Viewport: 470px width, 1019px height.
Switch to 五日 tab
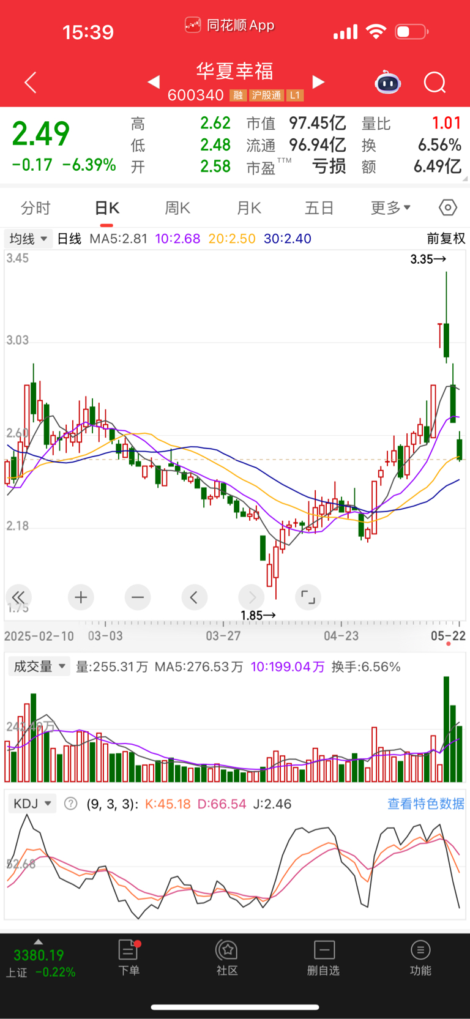[319, 208]
